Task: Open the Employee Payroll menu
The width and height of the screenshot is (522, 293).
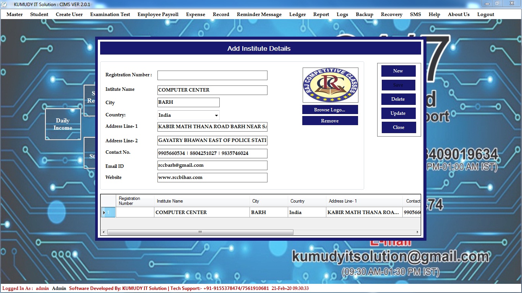Action: click(158, 14)
